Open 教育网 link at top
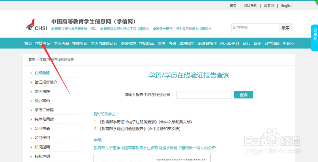 pyautogui.click(x=269, y=6)
